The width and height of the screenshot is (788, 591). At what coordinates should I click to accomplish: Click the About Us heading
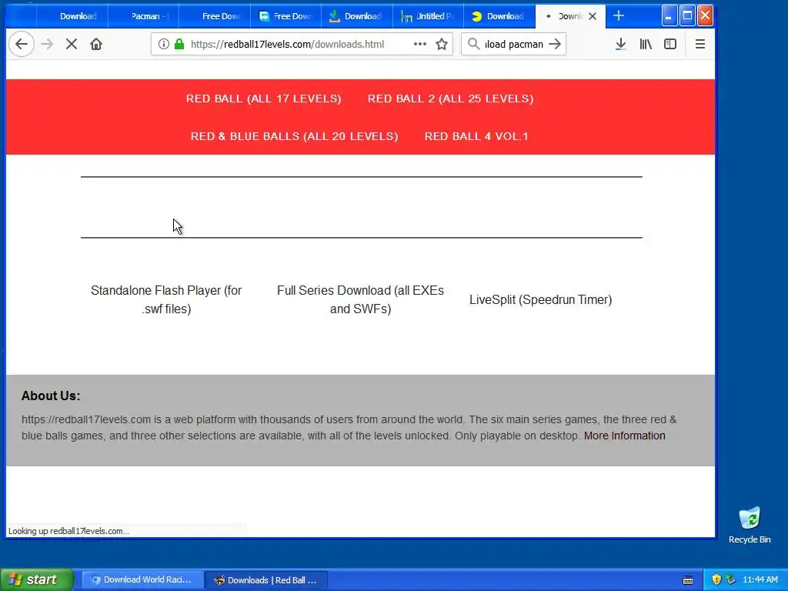[x=51, y=396]
